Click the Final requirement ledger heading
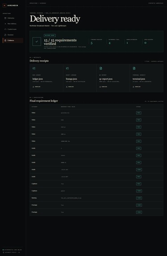Image resolution: width=167 pixels, height=256 pixels. click(44, 101)
